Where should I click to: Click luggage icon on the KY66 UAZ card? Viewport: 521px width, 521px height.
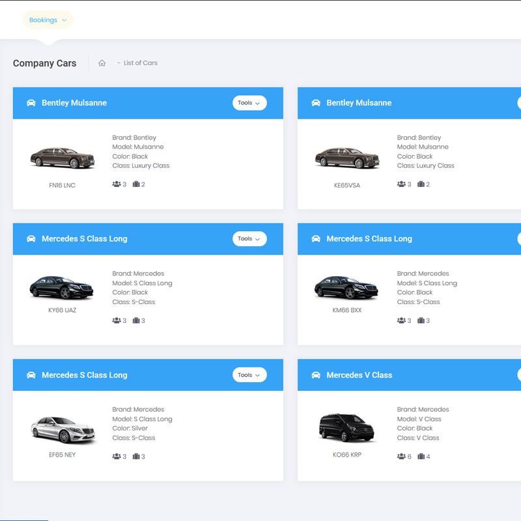tap(136, 320)
